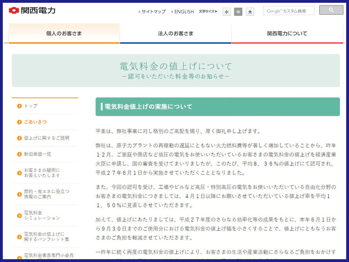The height and width of the screenshot is (262, 349).
Task: Set font size to large (大)
Action: point(250,12)
